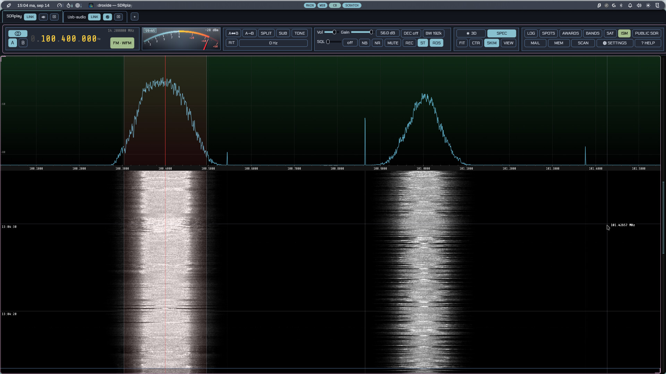Click the pop-out icon in SDRplay tab
This screenshot has width=666, height=374.
click(x=54, y=17)
